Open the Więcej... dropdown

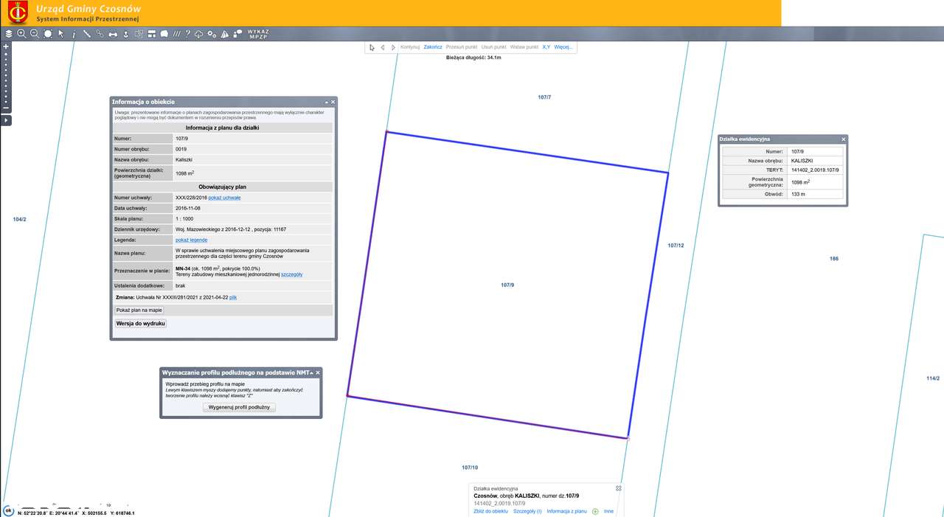[563, 47]
